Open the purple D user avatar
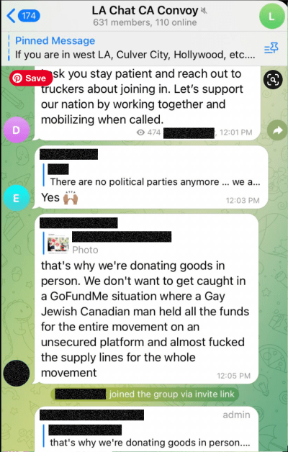The width and height of the screenshot is (288, 452). point(17,130)
